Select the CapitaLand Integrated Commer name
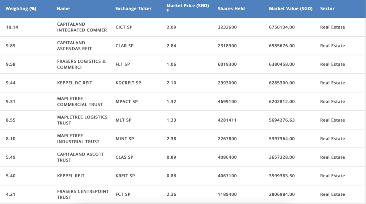The image size is (366, 204). tap(82, 27)
